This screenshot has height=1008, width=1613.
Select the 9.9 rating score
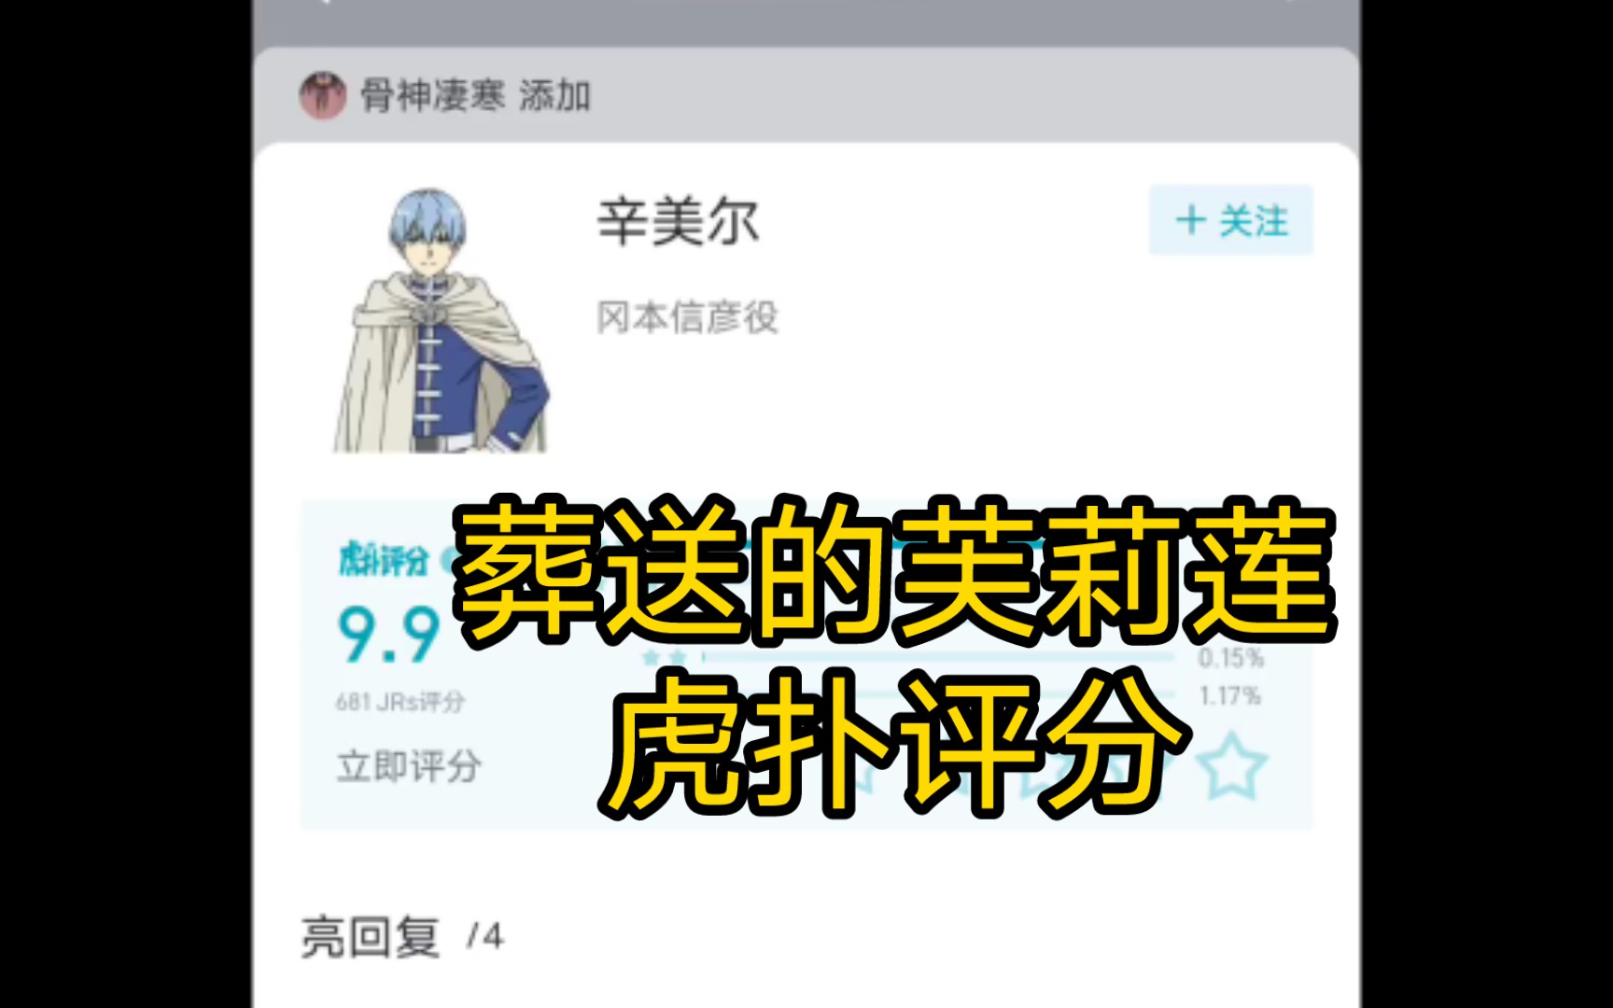pyautogui.click(x=388, y=635)
